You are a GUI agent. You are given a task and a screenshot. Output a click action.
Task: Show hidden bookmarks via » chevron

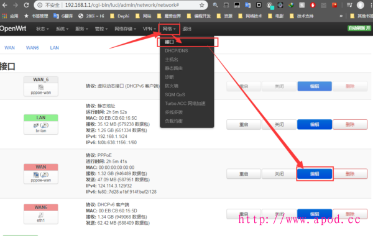pos(341,16)
